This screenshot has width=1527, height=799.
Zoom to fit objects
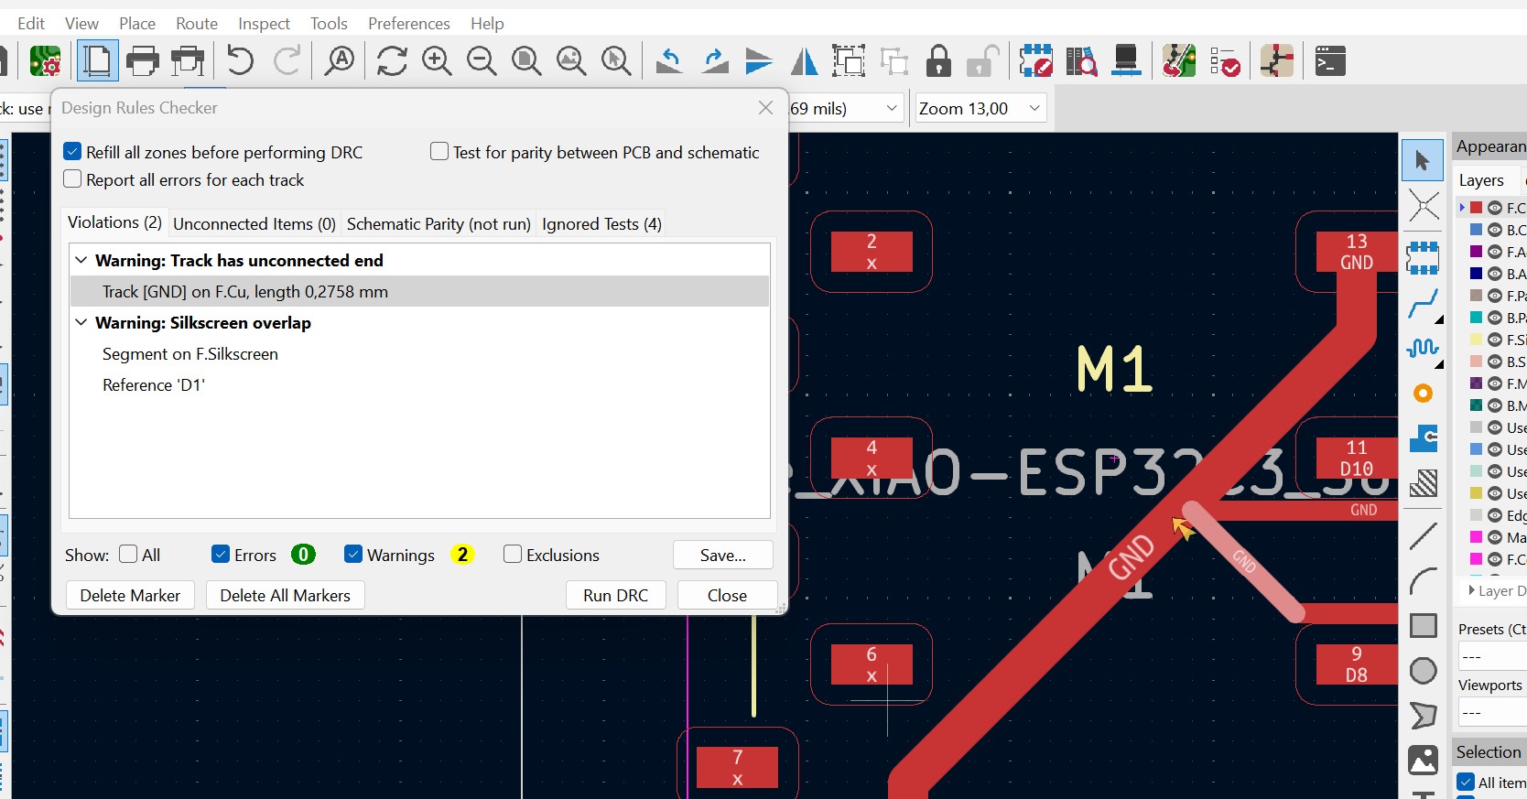571,61
